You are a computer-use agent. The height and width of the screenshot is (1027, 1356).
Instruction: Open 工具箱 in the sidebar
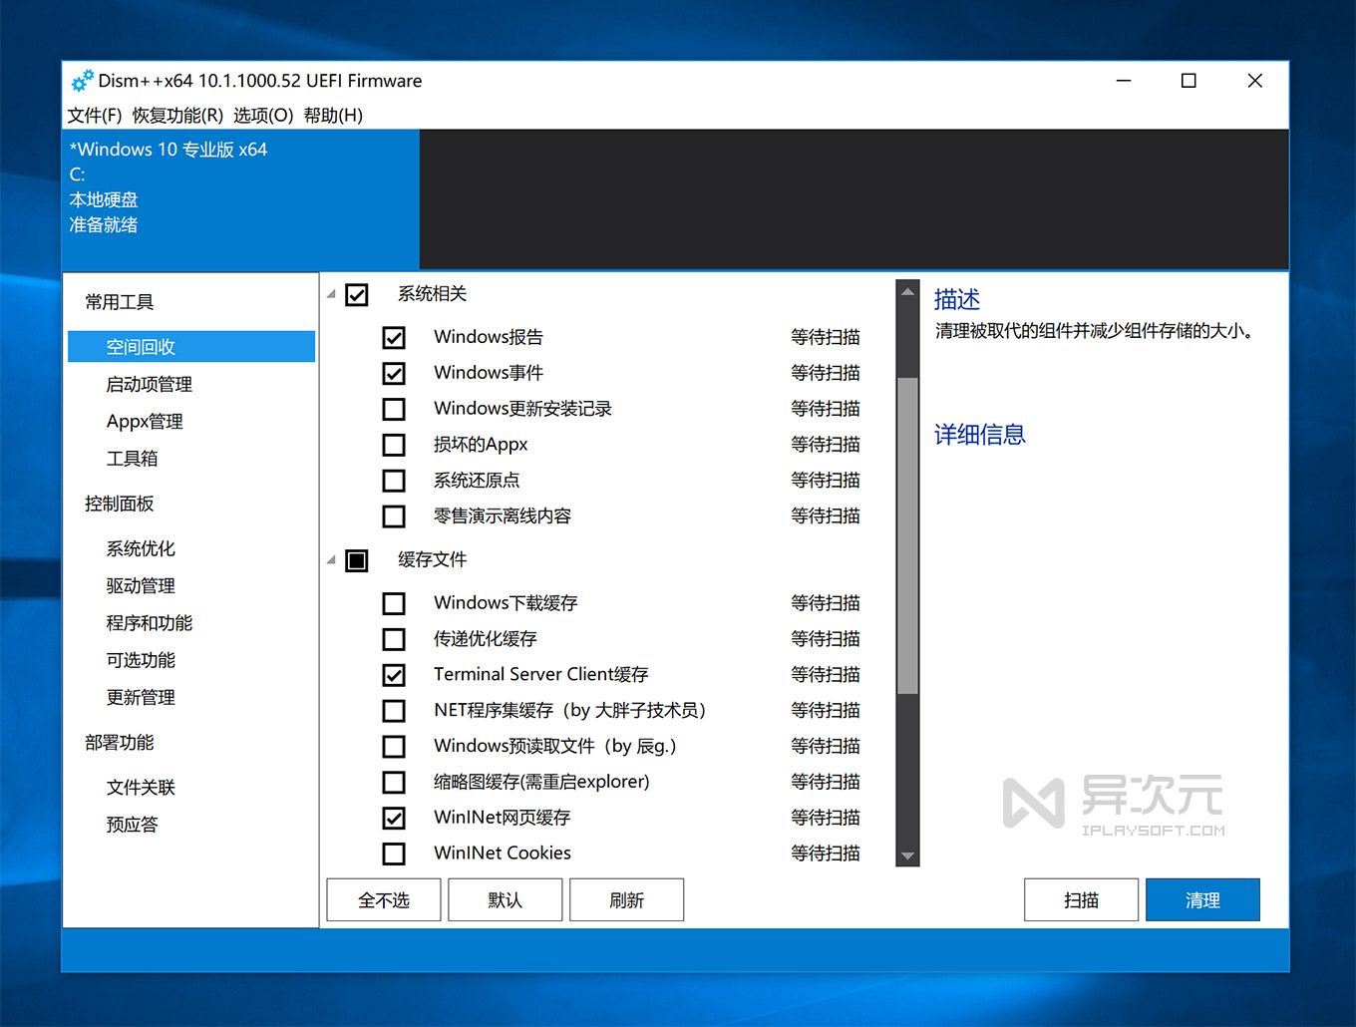click(x=132, y=459)
